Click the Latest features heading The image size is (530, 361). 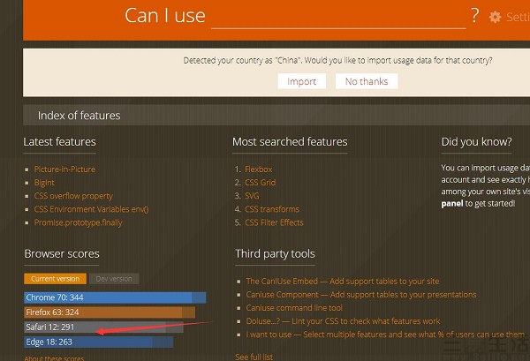pyautogui.click(x=59, y=142)
